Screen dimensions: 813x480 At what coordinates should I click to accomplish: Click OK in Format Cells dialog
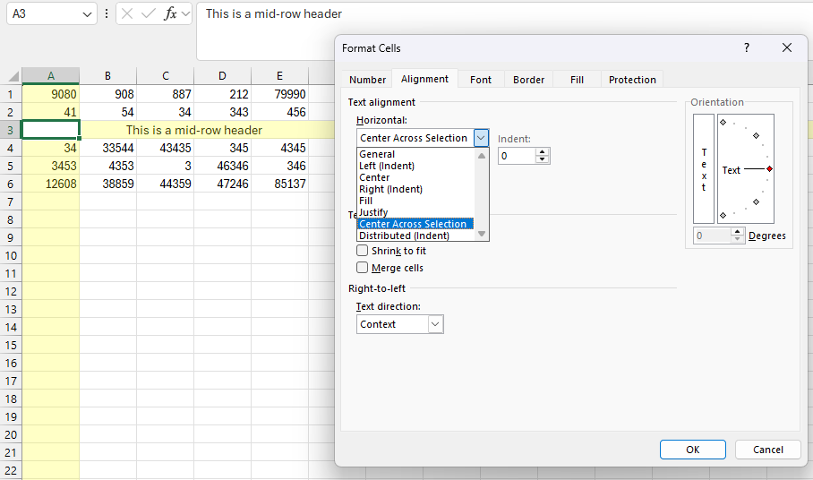(693, 450)
